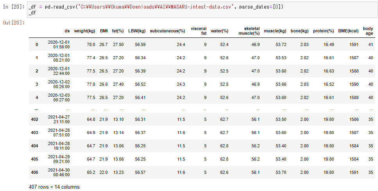Click row index 2

(37, 71)
